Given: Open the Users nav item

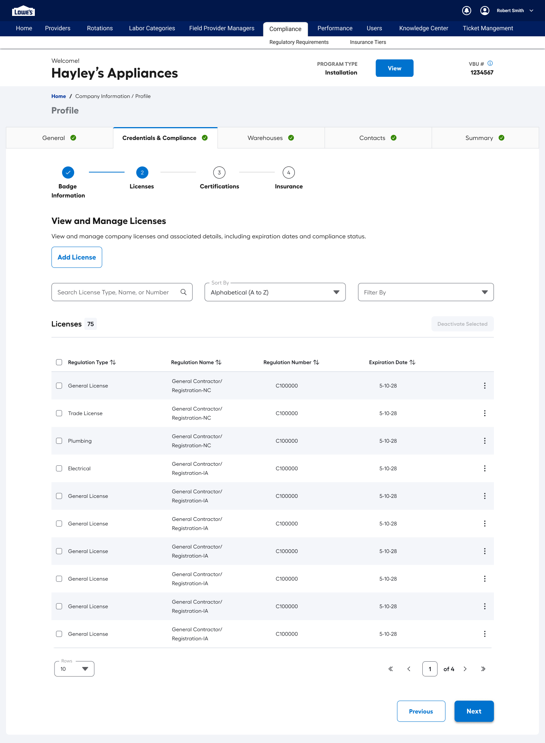Looking at the screenshot, I should coord(374,28).
